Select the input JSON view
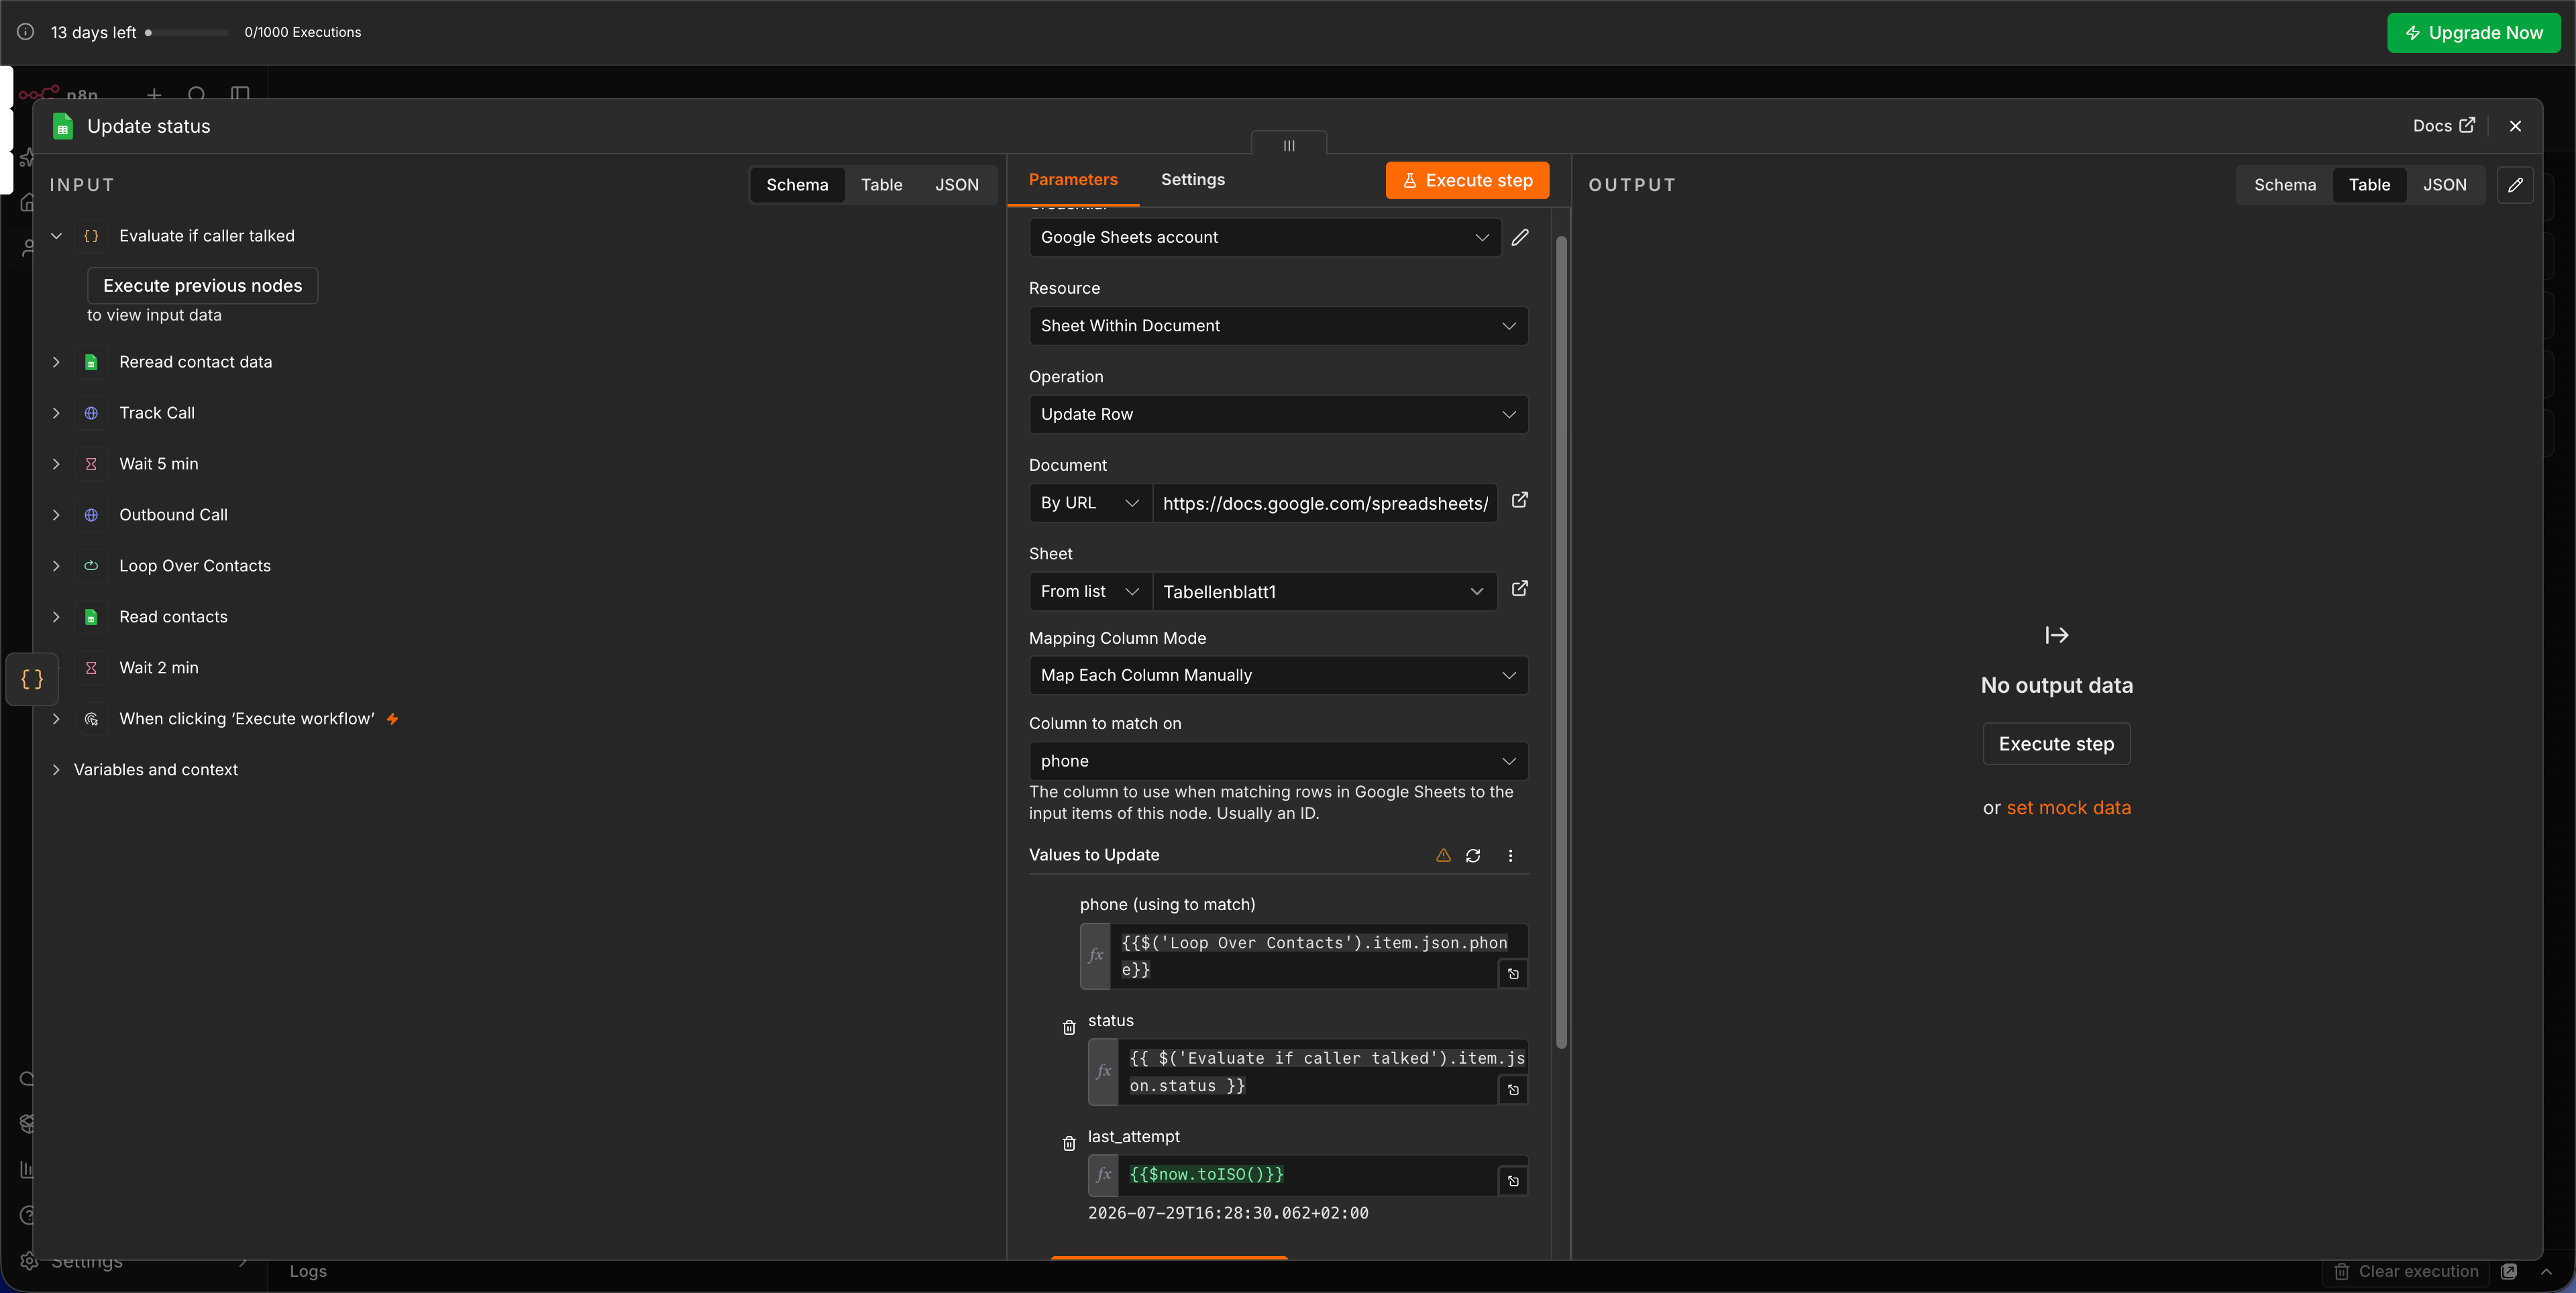This screenshot has height=1293, width=2576. 956,185
